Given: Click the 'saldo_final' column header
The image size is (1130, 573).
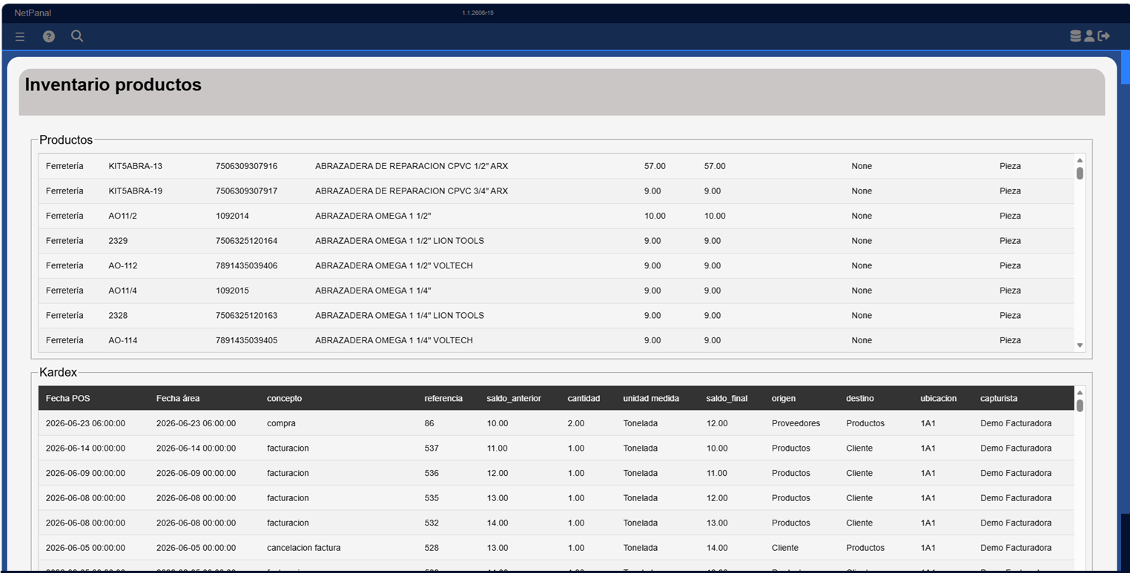Looking at the screenshot, I should 727,398.
